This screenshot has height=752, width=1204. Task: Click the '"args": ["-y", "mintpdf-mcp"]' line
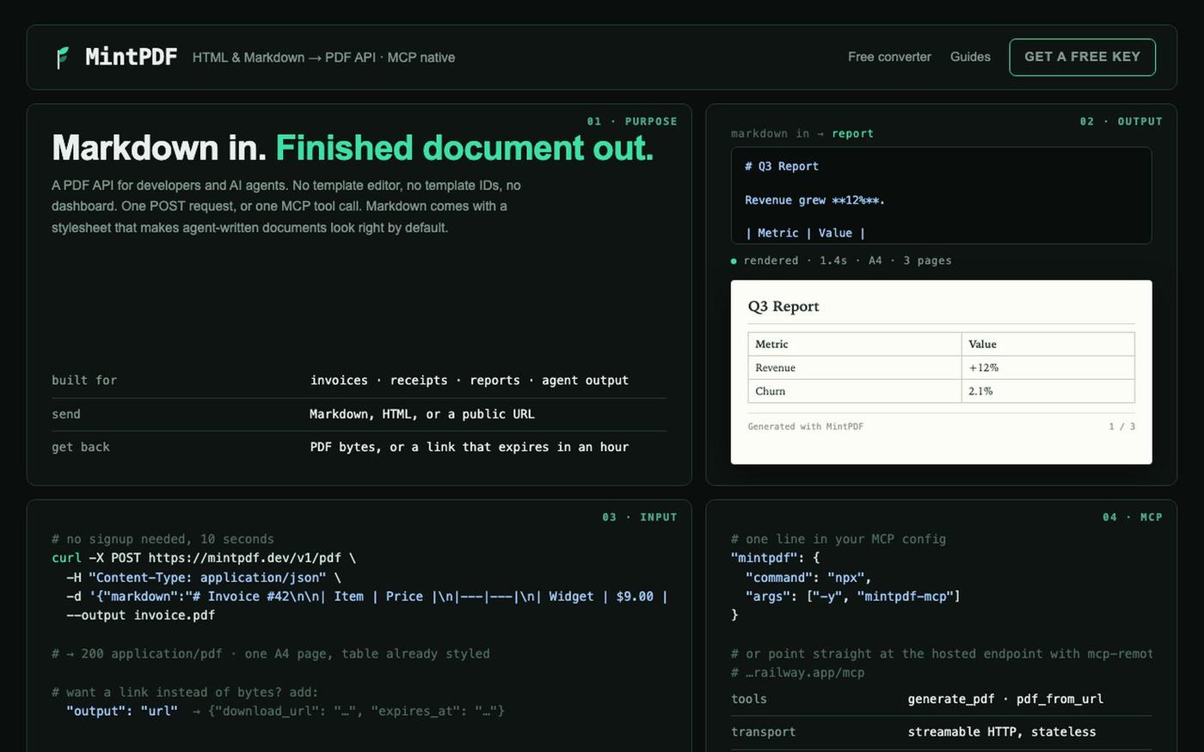tap(853, 596)
